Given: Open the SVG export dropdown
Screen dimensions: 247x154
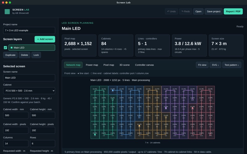Looking at the screenshot, I should (215, 65).
